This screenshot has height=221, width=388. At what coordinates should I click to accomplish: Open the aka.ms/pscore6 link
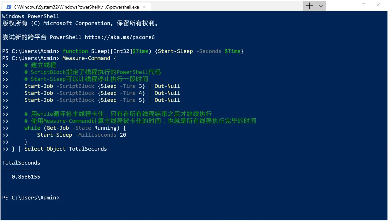coord(119,37)
